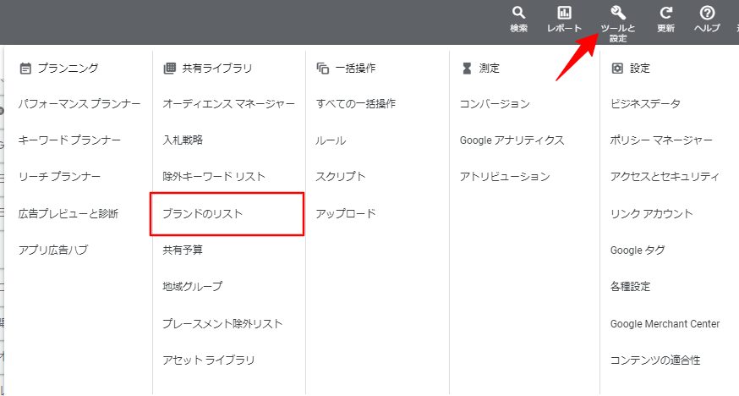
Task: Choose スクリプト under 一括操作
Action: pyautogui.click(x=341, y=177)
